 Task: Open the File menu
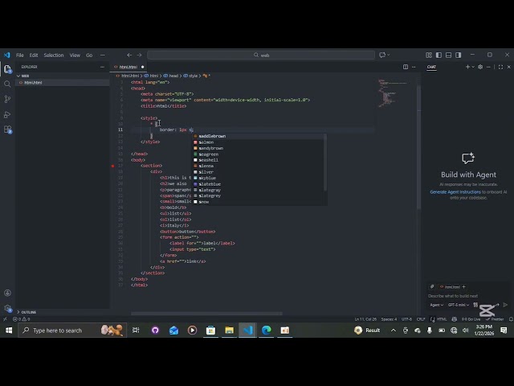click(x=20, y=55)
